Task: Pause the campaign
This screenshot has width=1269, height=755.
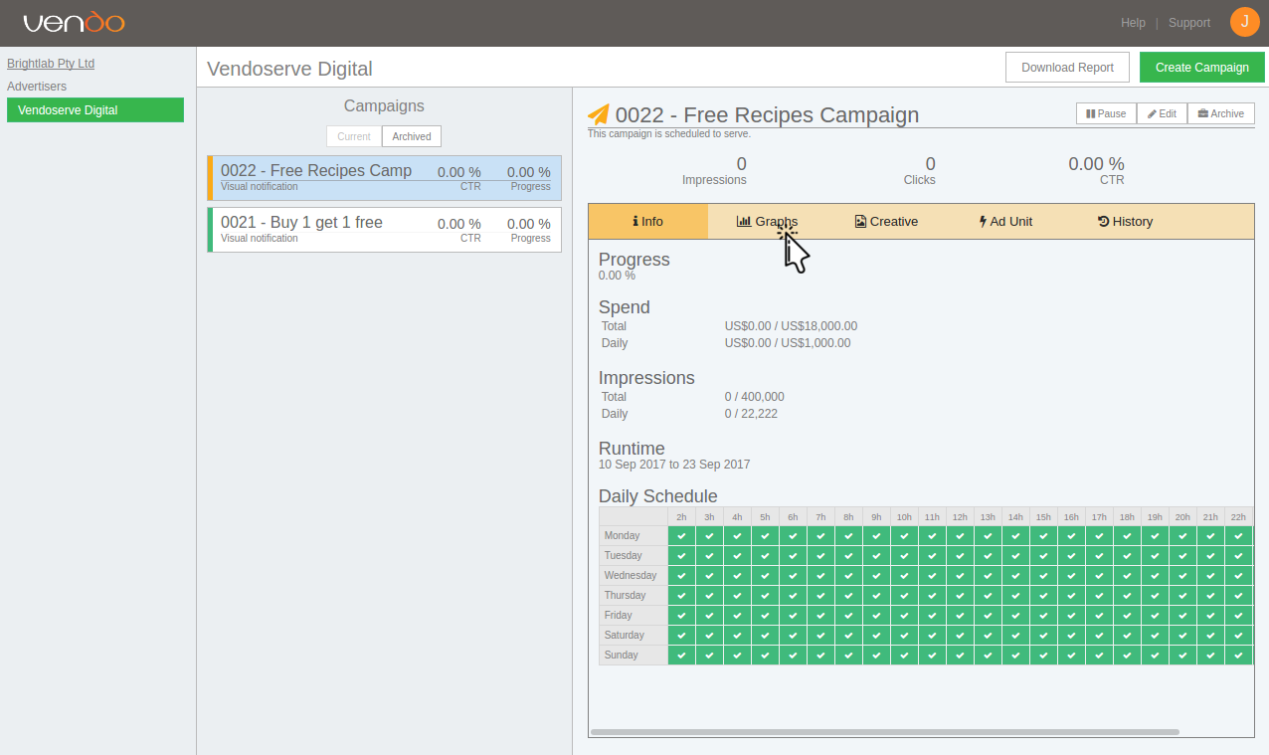Action: (x=1106, y=113)
